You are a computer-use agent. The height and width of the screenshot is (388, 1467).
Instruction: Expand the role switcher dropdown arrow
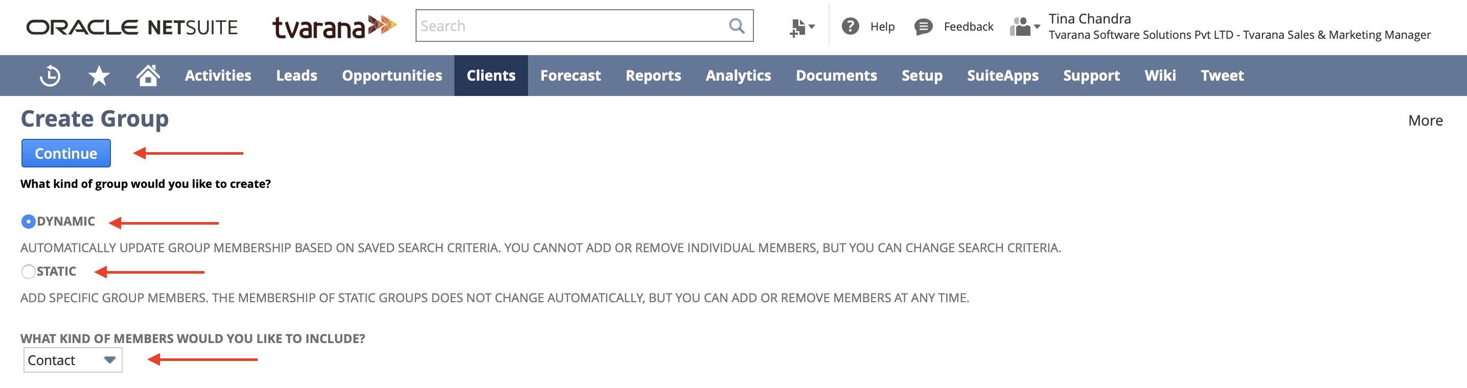pyautogui.click(x=1037, y=27)
